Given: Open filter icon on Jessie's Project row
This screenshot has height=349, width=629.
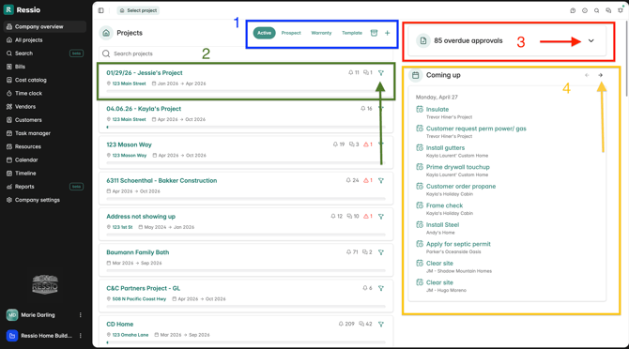Looking at the screenshot, I should click(381, 73).
